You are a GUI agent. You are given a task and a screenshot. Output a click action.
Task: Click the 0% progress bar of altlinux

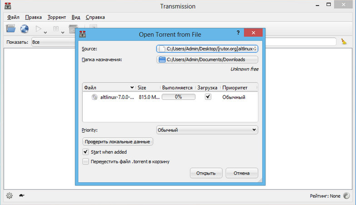point(178,97)
